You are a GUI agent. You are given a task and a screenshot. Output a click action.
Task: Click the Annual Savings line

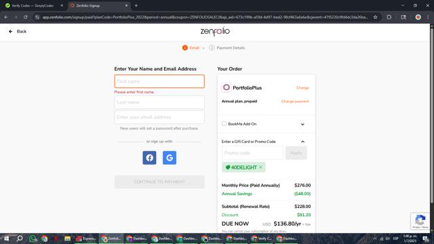pyautogui.click(x=266, y=194)
